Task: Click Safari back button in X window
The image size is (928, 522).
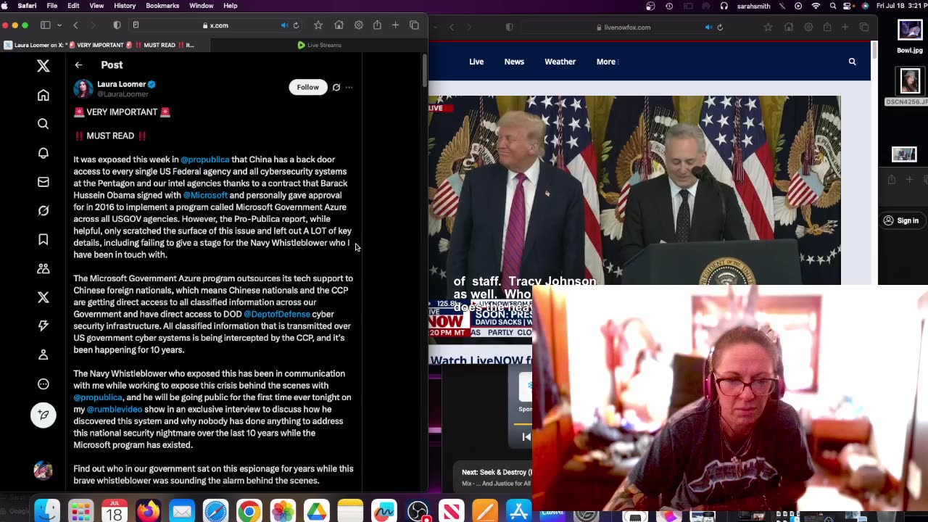Action: [x=75, y=25]
